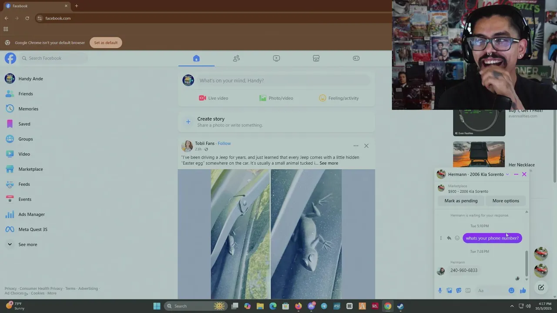Open Steam from the taskbar

point(400,306)
